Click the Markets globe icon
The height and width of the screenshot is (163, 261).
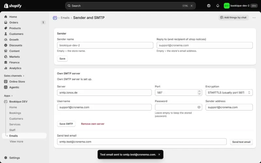(6, 57)
